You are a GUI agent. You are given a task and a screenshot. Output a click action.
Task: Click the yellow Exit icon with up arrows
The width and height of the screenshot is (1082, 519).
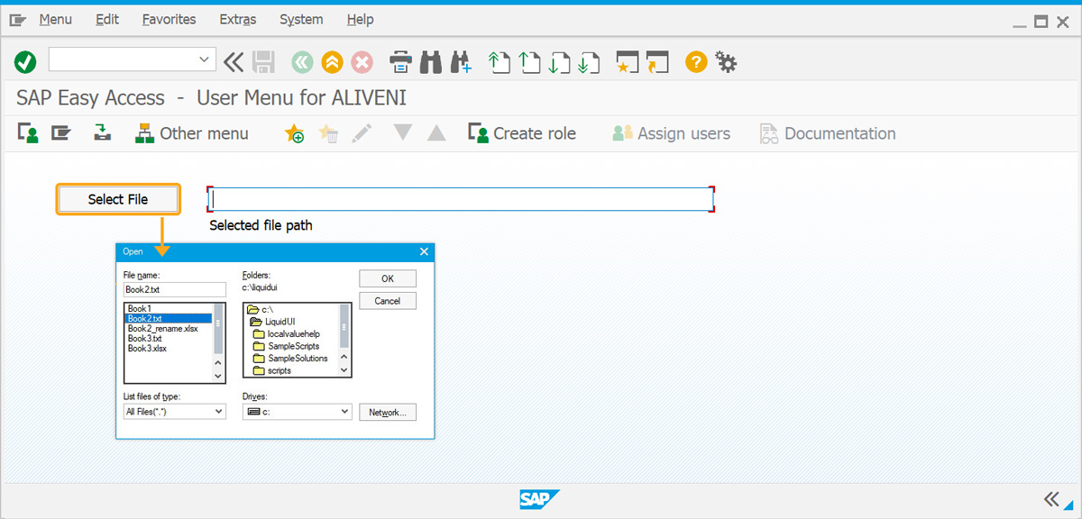(x=333, y=61)
